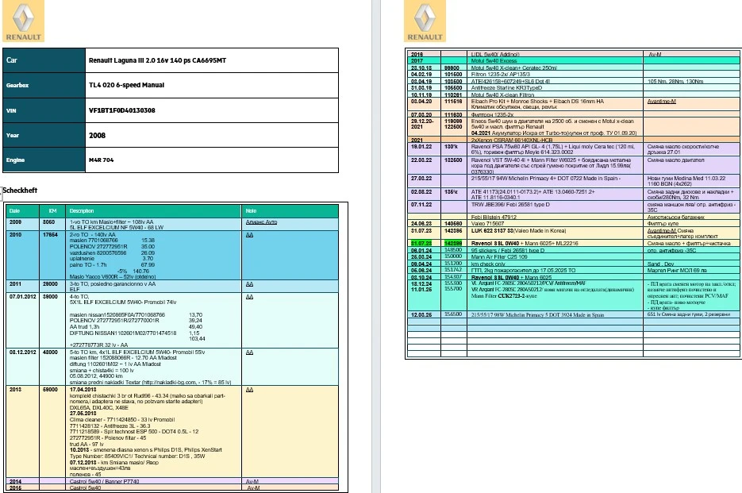Click the Note column header
This screenshot has height=493, width=742.
click(x=251, y=210)
